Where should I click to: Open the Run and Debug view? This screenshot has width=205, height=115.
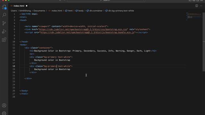[x=4, y=31]
